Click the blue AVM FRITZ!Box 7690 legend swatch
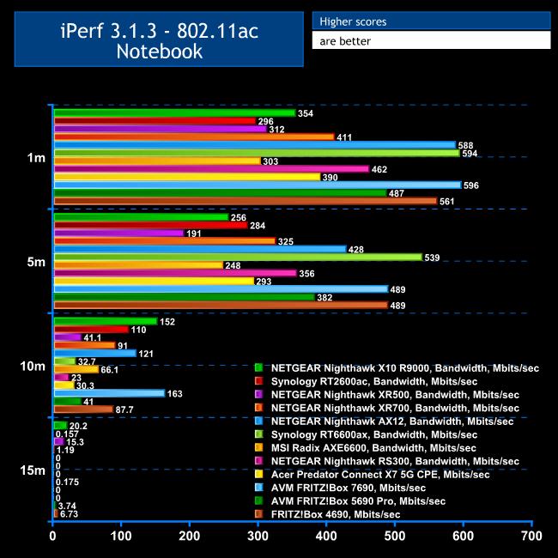This screenshot has width=558, height=558. 258,488
